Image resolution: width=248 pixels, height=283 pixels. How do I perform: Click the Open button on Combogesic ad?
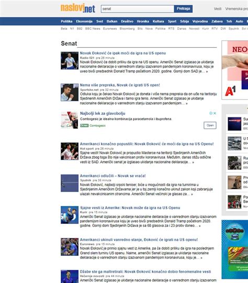(210, 125)
